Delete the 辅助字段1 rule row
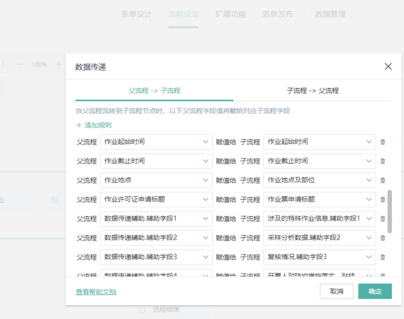The height and width of the screenshot is (319, 404). (x=383, y=219)
